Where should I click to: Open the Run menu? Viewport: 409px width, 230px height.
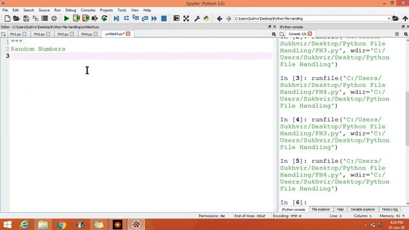(x=58, y=10)
